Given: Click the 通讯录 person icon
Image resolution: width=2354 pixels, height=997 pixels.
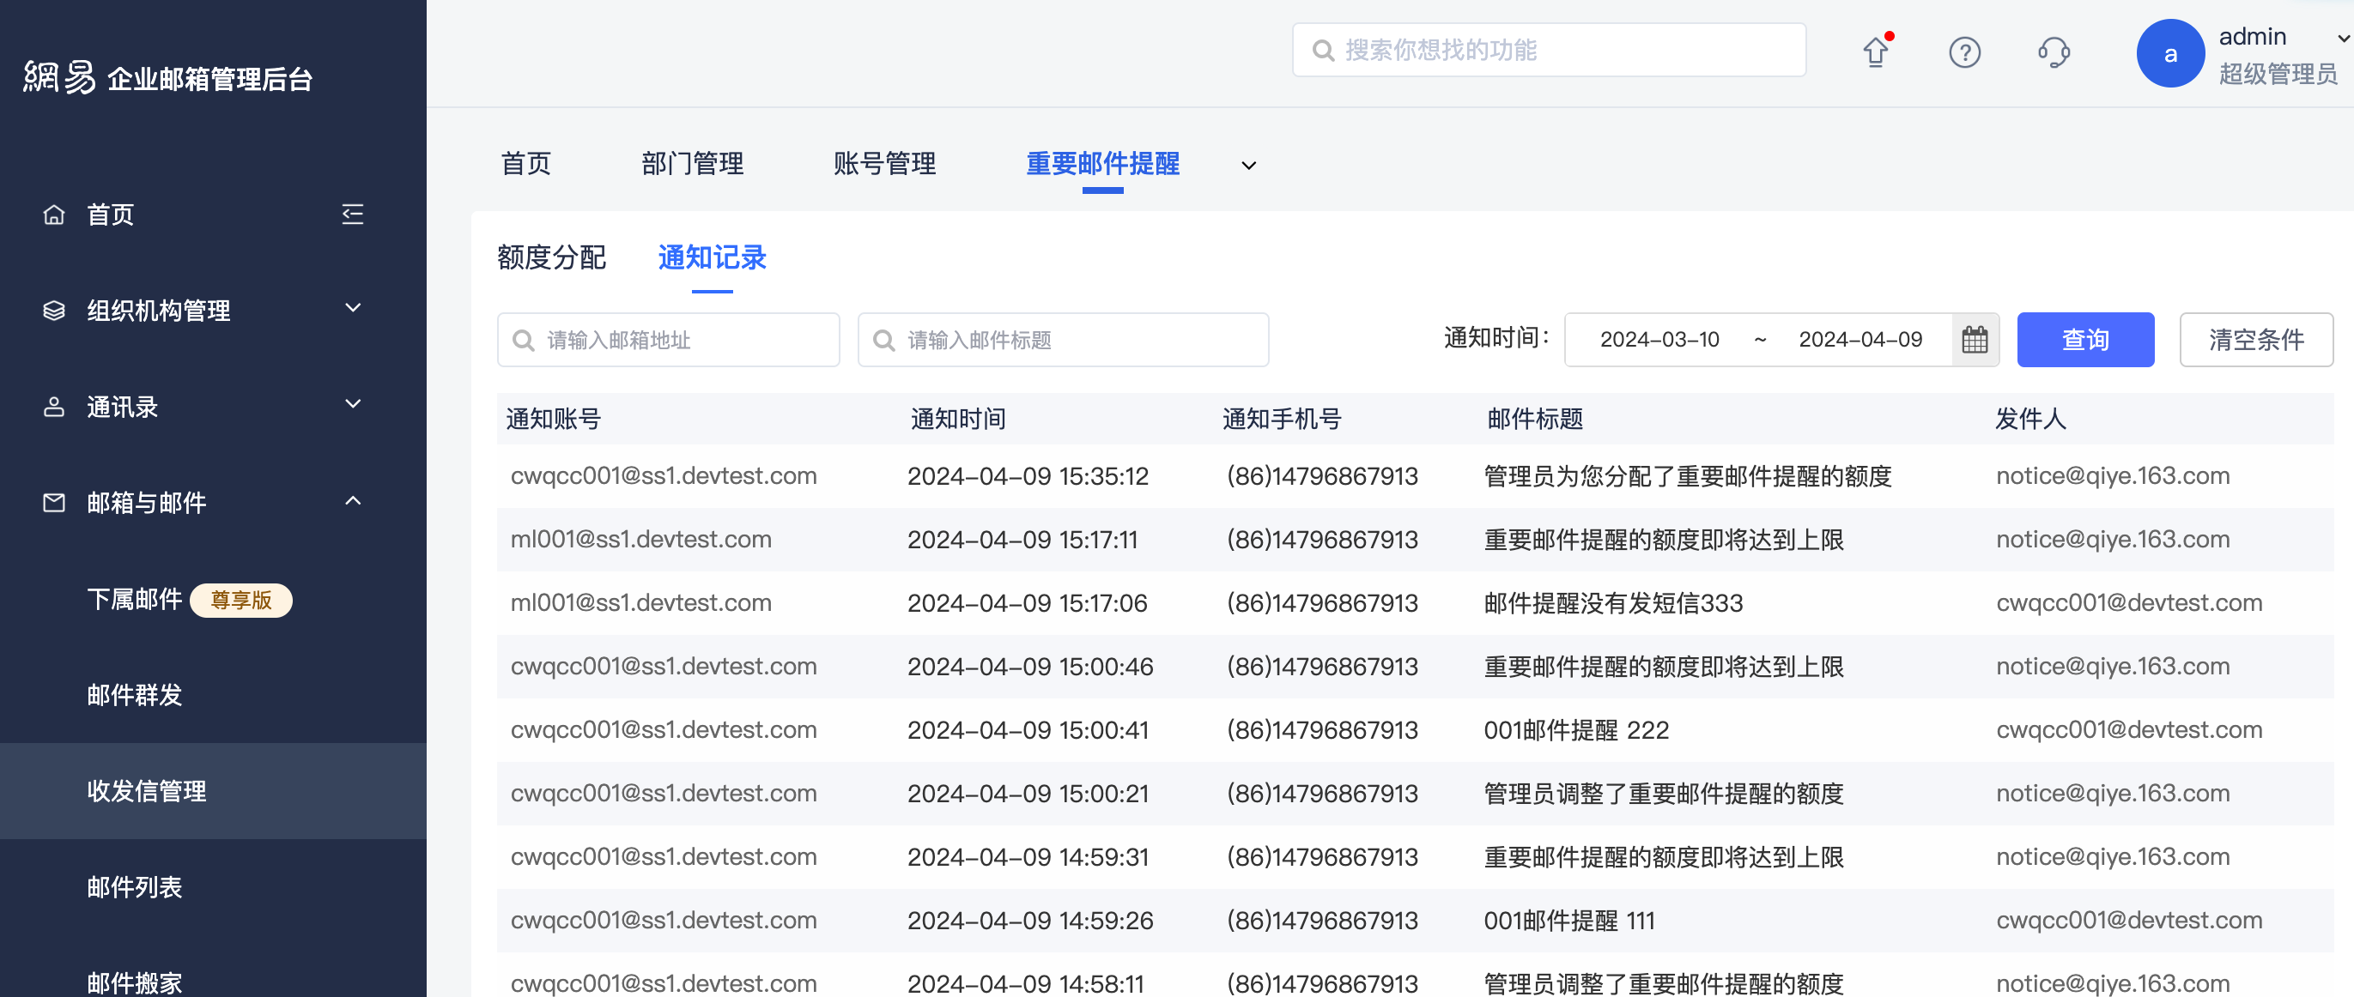Looking at the screenshot, I should pyautogui.click(x=54, y=407).
